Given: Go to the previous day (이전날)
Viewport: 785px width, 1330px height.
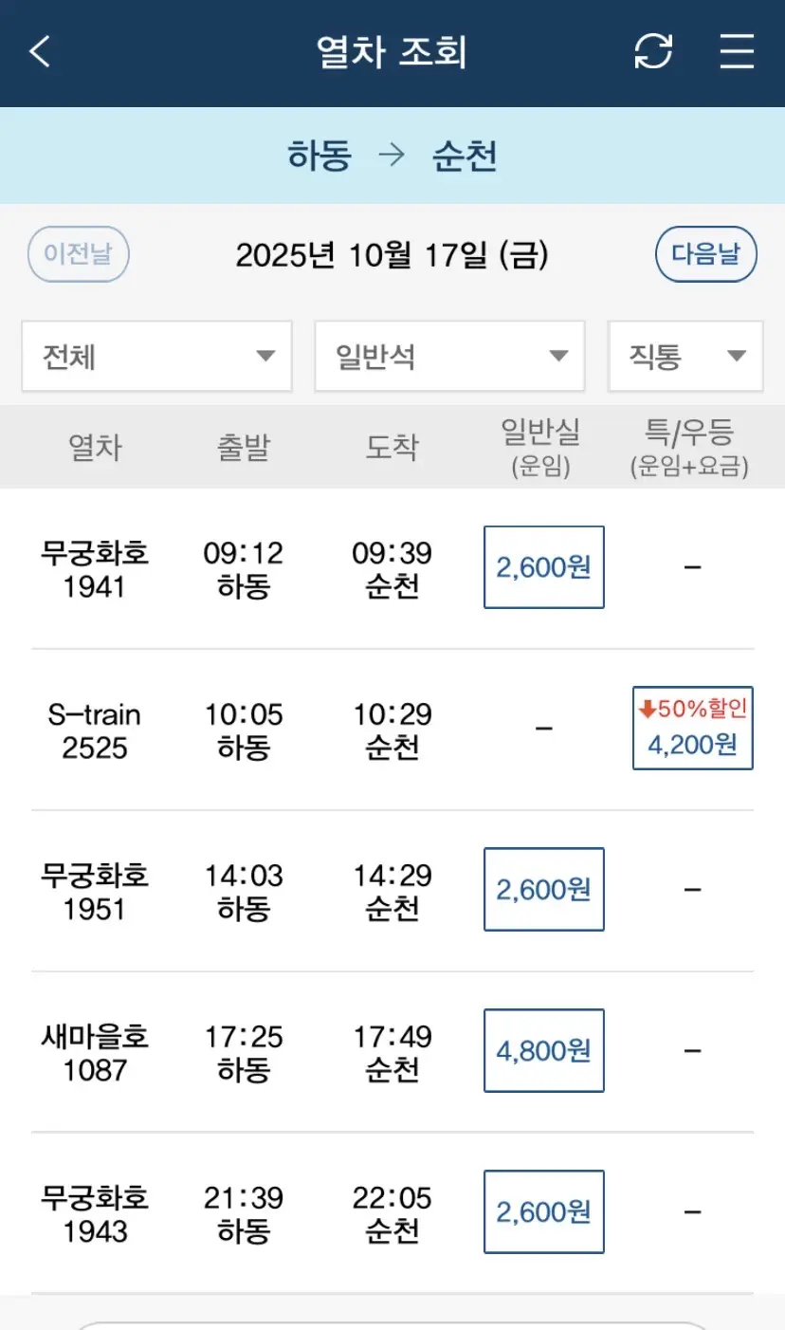Looking at the screenshot, I should point(79,255).
